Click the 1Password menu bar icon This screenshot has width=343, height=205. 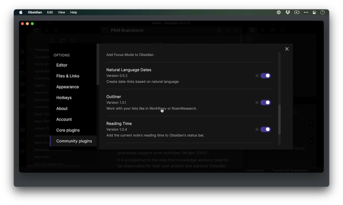tap(279, 12)
